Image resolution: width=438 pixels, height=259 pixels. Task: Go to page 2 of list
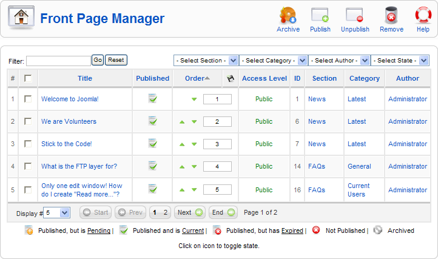pyautogui.click(x=166, y=213)
